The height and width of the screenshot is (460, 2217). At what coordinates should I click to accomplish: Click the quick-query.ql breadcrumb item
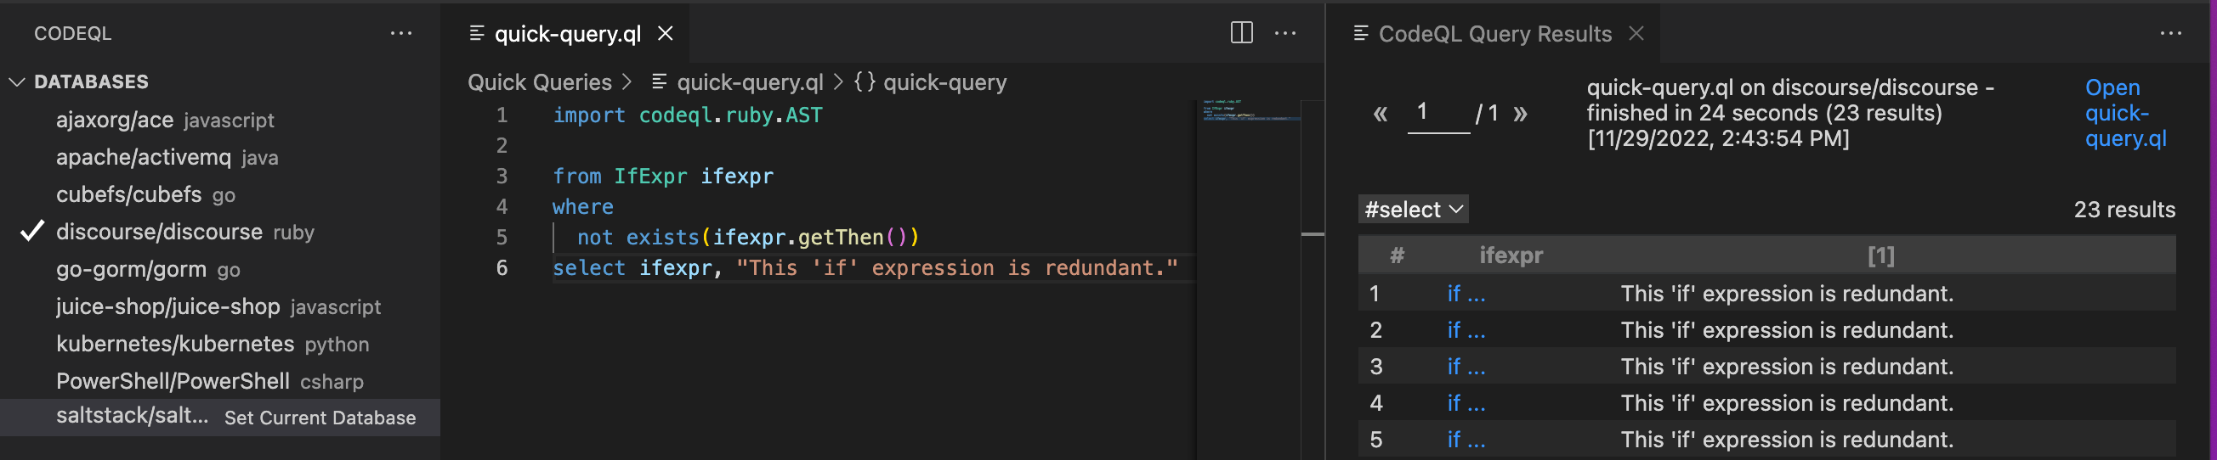point(750,82)
